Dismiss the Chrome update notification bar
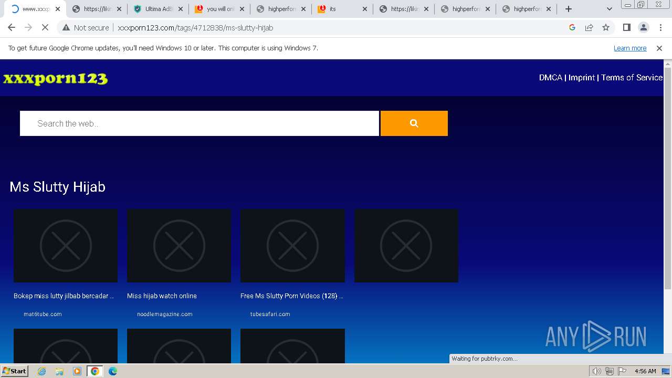The width and height of the screenshot is (672, 378). tap(659, 48)
